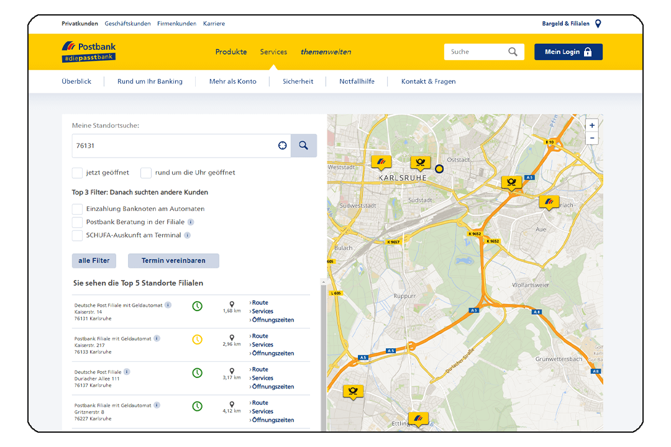671x447 pixels.
Task: Click green clock icon for Kaiserstr. 14
Action: 198,306
